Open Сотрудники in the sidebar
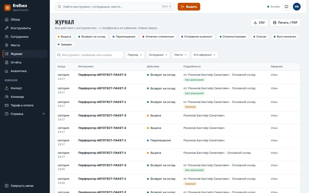This screenshot has width=309, height=193. pos(25,37)
